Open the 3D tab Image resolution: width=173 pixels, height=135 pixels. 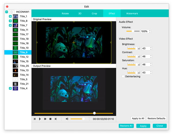80,14
